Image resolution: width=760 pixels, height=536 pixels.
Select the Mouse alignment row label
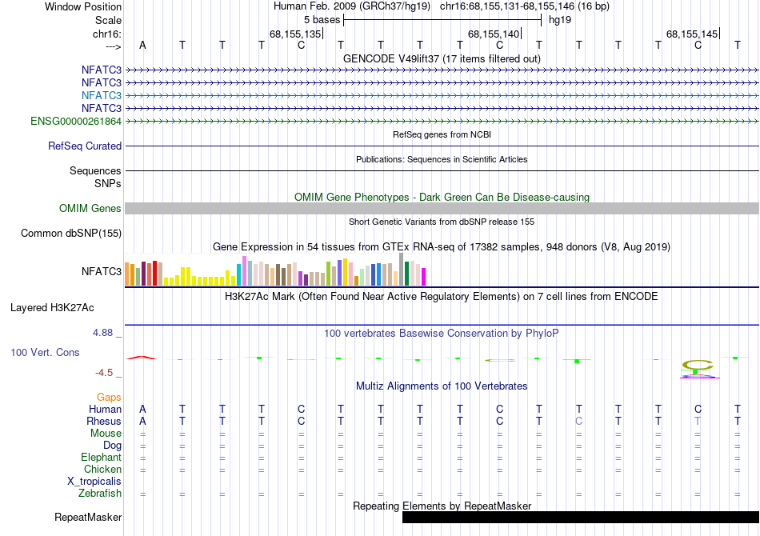click(106, 434)
